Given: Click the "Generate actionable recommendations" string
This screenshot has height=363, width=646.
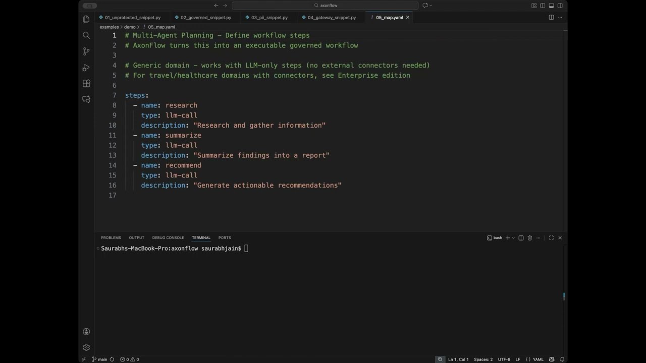Looking at the screenshot, I should (267, 186).
